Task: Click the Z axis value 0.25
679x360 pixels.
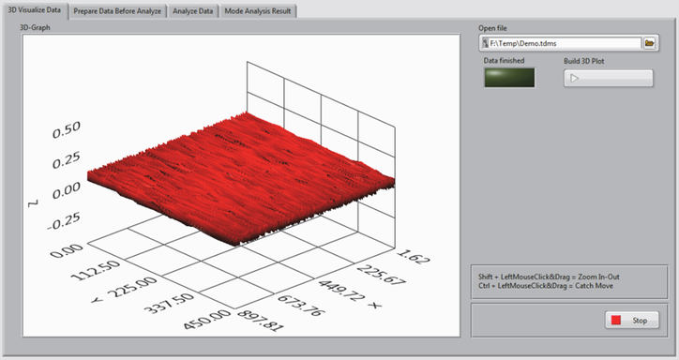Action: 67,160
